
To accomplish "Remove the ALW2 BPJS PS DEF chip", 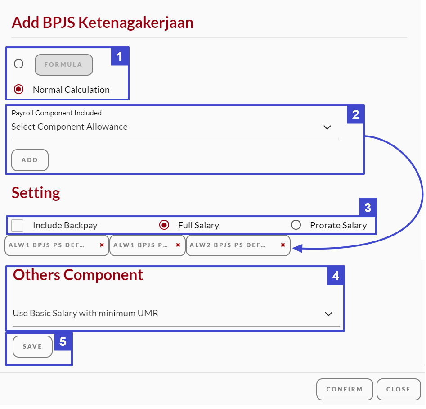I will coord(283,245).
